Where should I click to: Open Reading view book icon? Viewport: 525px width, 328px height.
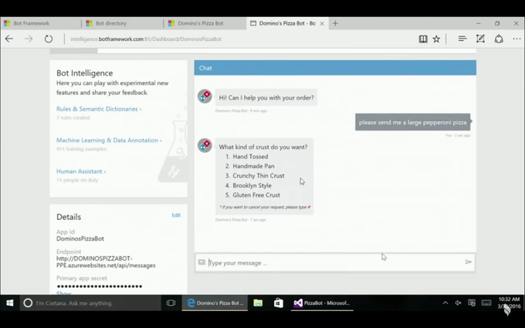point(423,39)
